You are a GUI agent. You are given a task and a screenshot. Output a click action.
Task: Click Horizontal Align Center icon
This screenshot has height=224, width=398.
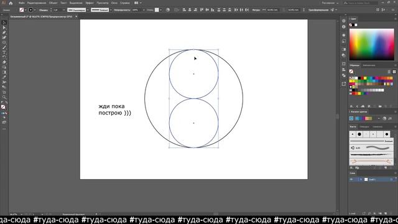[190, 10]
